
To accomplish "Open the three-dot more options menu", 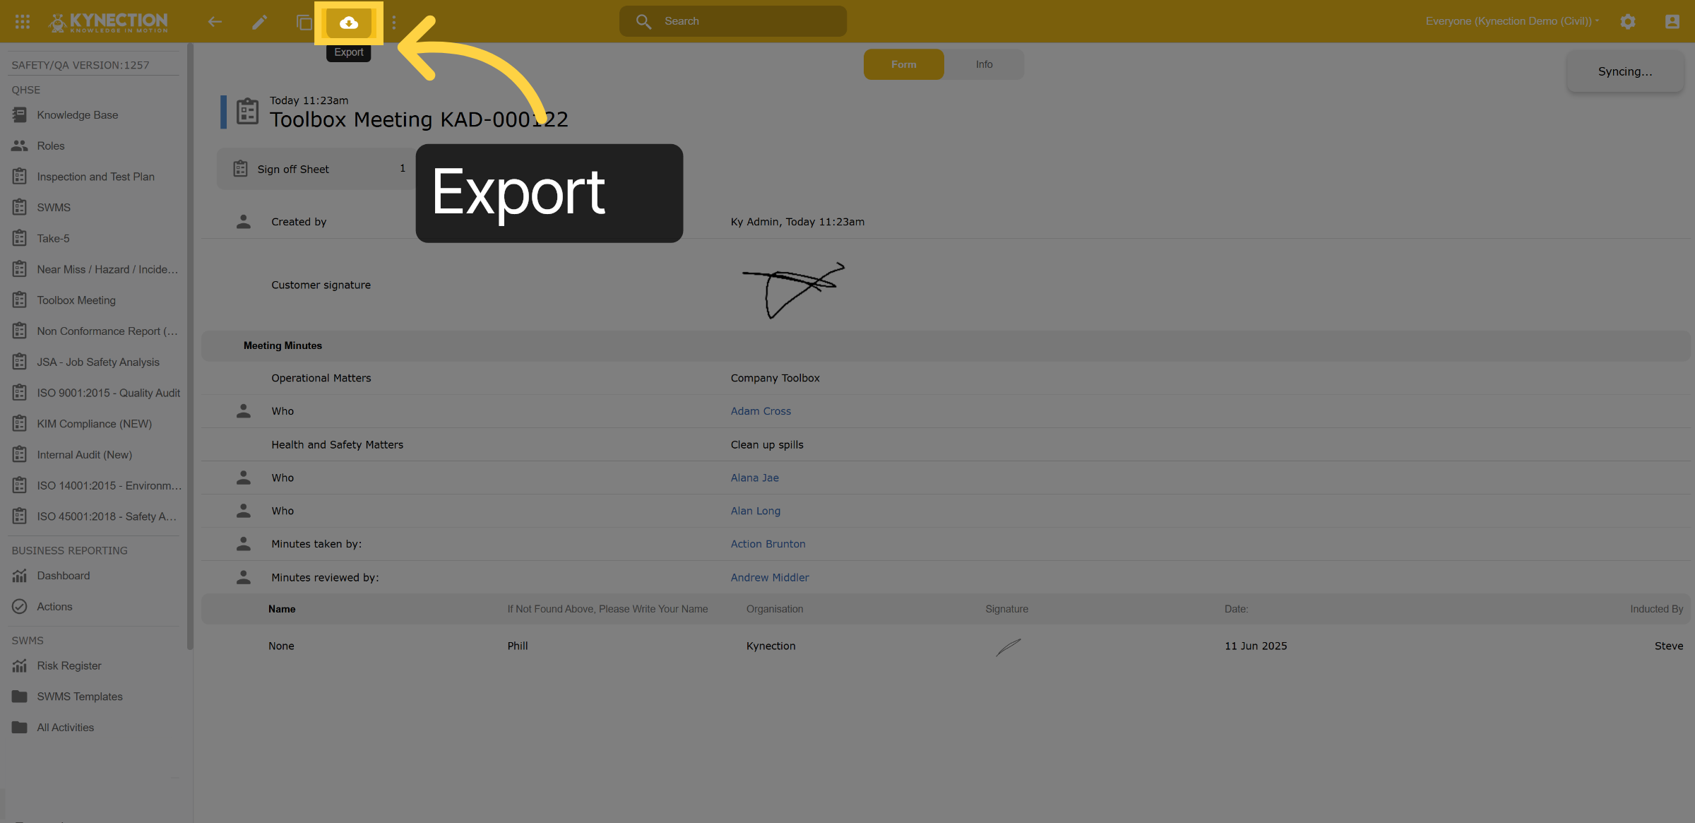I will (x=394, y=22).
